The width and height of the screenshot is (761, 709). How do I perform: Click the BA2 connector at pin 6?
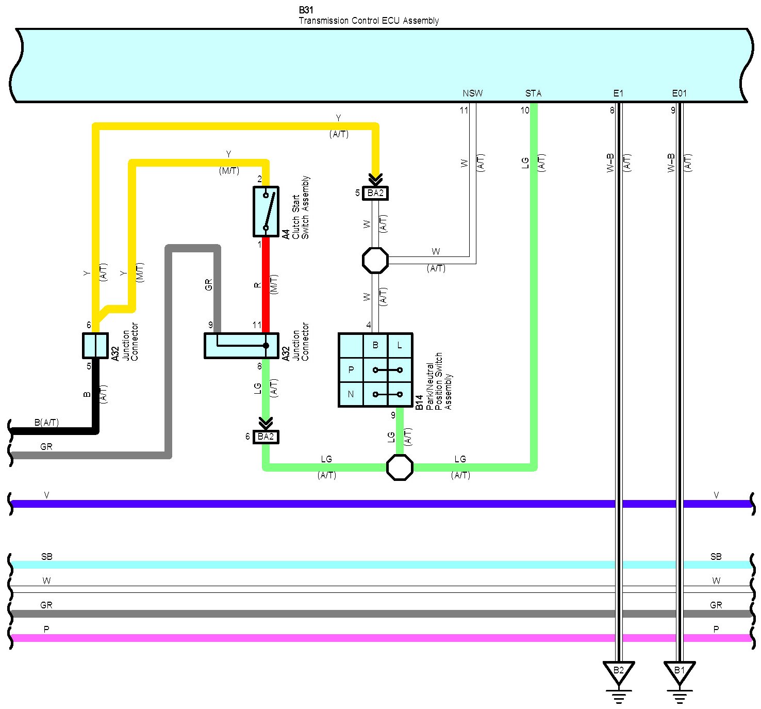coord(266,437)
